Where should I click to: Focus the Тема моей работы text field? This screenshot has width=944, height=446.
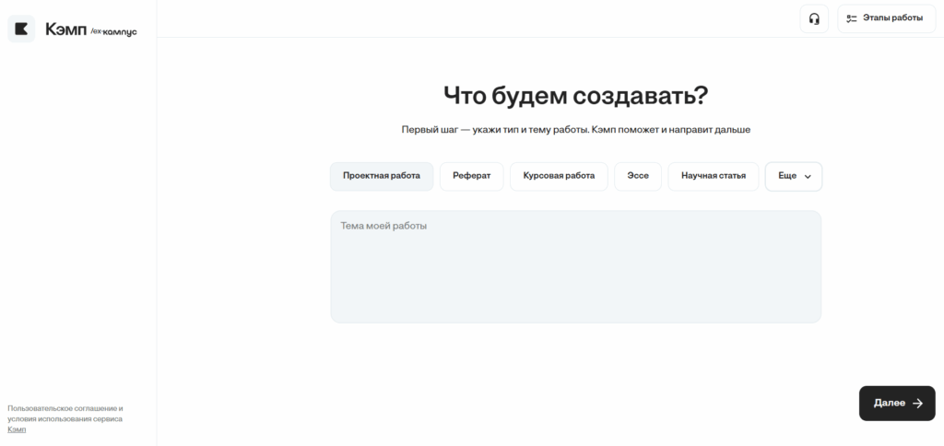pyautogui.click(x=575, y=266)
